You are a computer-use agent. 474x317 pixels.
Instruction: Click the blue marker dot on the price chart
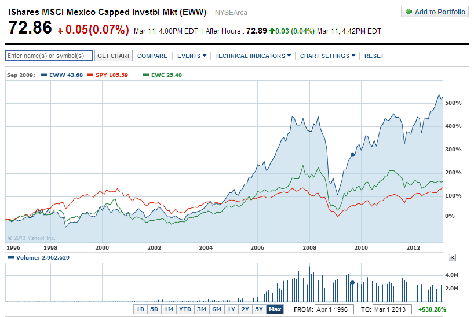tap(352, 155)
